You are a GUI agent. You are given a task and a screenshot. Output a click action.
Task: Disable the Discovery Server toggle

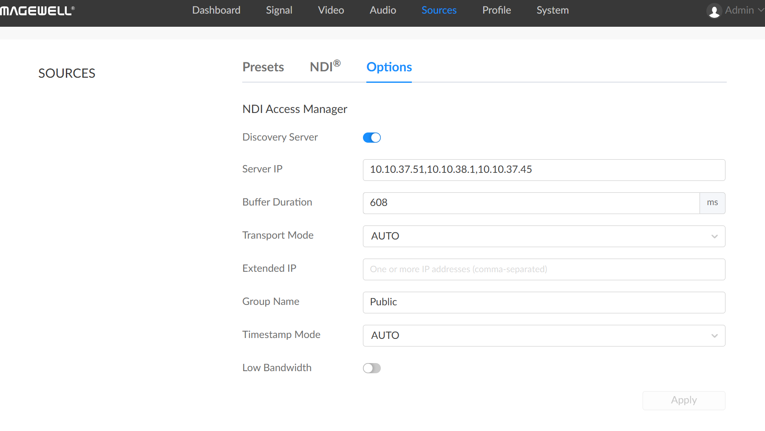(372, 138)
